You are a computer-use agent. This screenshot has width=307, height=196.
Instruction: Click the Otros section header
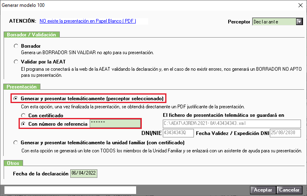point(13,163)
